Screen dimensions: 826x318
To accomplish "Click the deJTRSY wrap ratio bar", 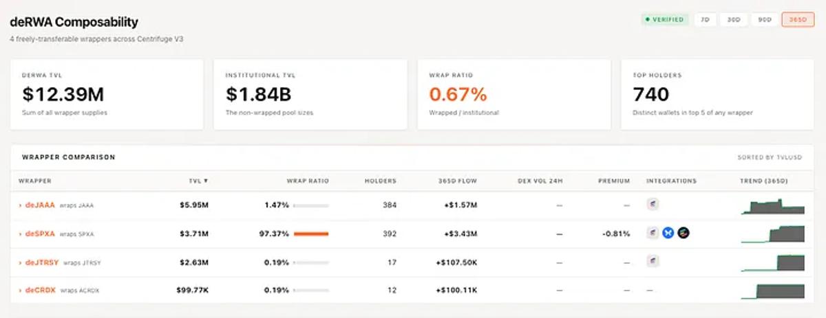I will tap(311, 262).
